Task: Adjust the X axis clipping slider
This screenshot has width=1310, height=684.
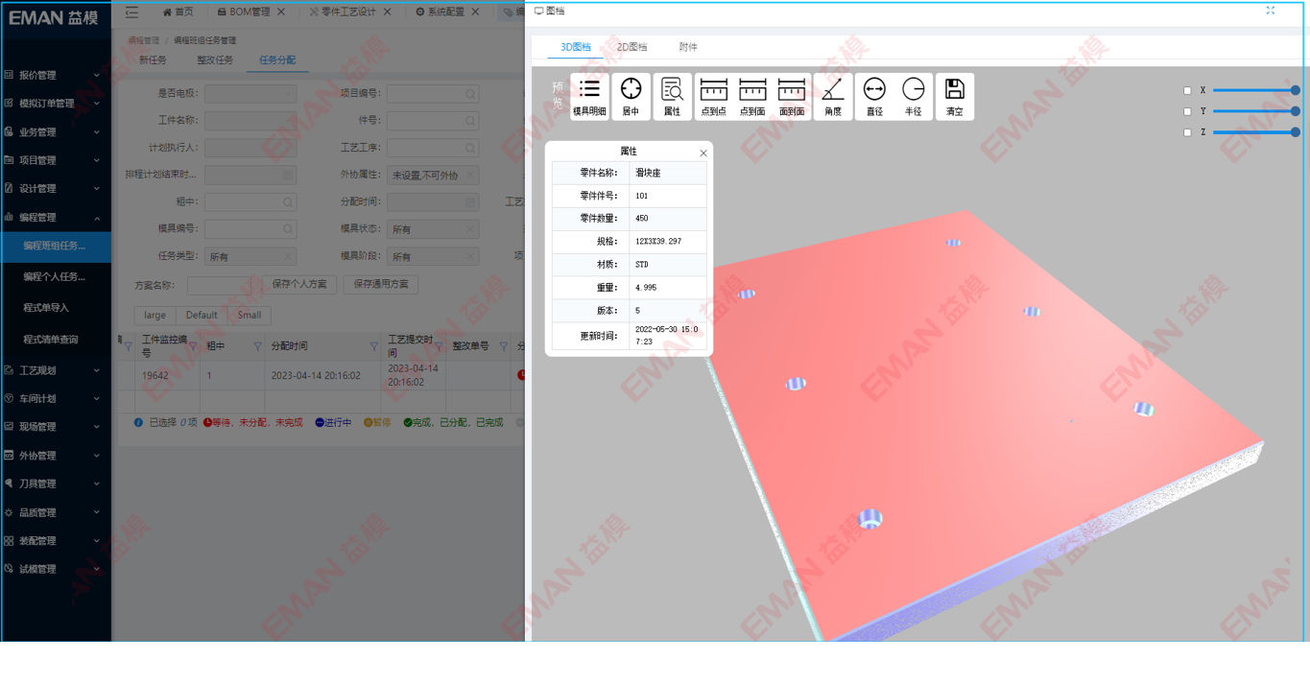Action: [1256, 90]
